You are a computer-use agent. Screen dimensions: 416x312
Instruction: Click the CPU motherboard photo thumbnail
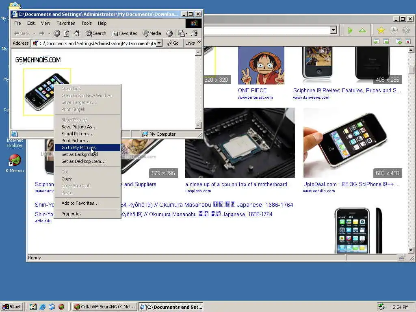(240, 143)
